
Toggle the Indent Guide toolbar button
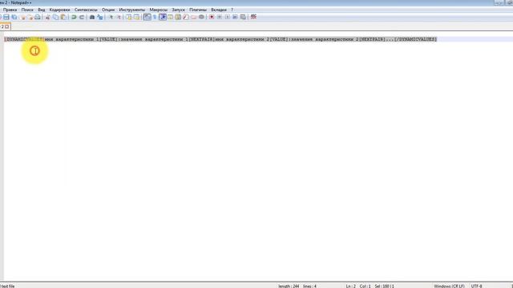(163, 17)
